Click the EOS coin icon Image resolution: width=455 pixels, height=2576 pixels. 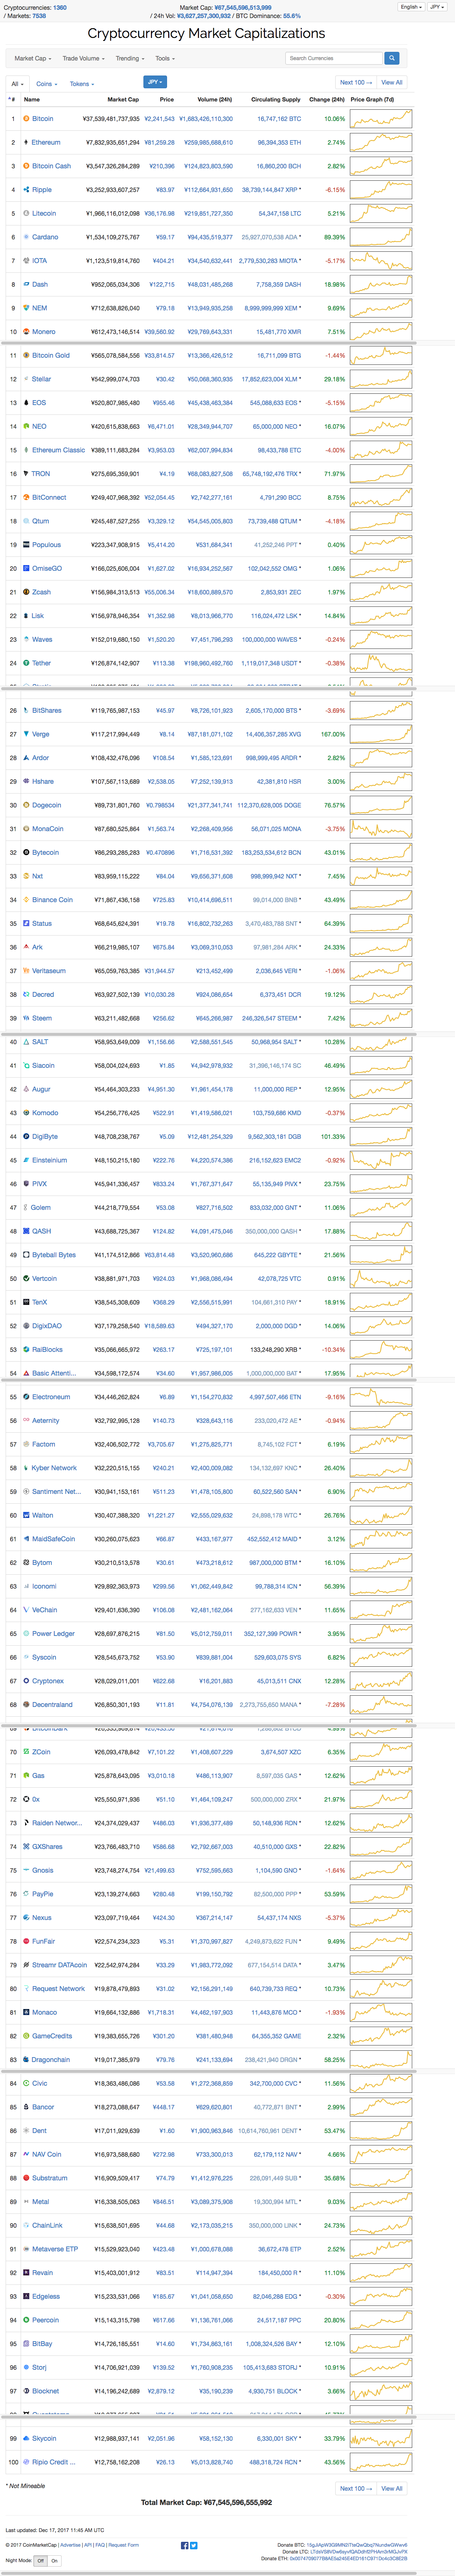pos(26,403)
